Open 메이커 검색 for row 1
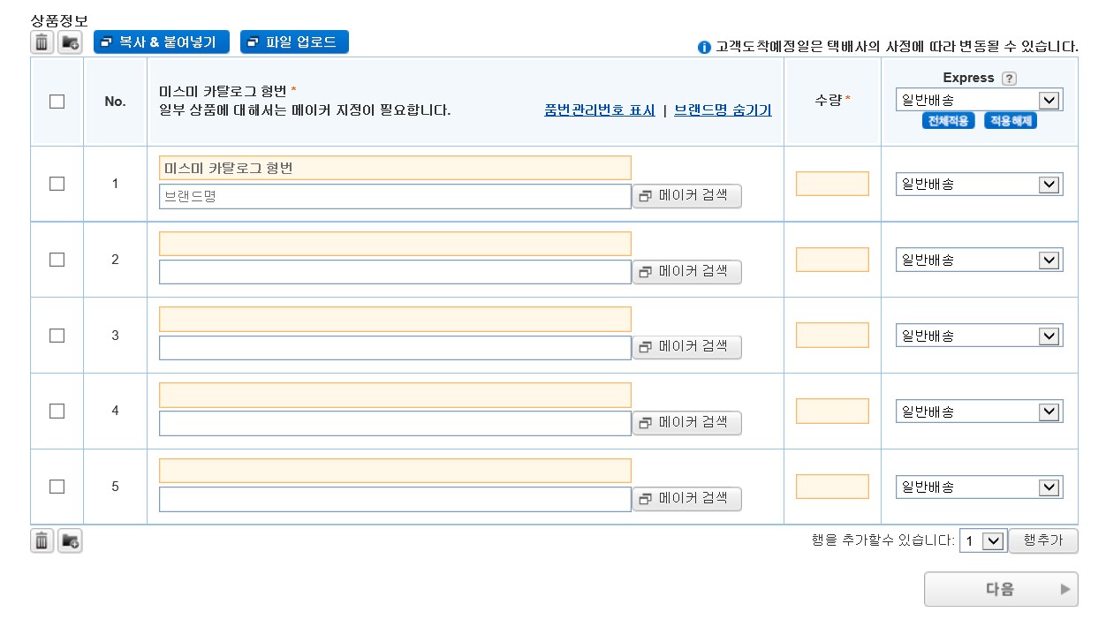1106x642 pixels. coord(686,196)
